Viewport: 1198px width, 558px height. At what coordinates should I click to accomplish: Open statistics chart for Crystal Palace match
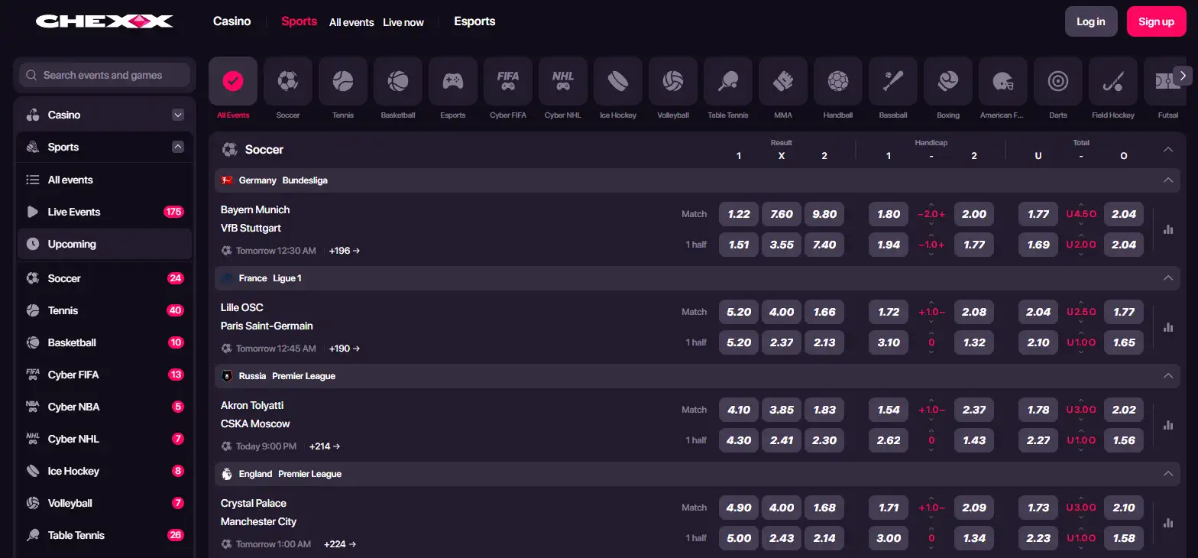point(1168,523)
